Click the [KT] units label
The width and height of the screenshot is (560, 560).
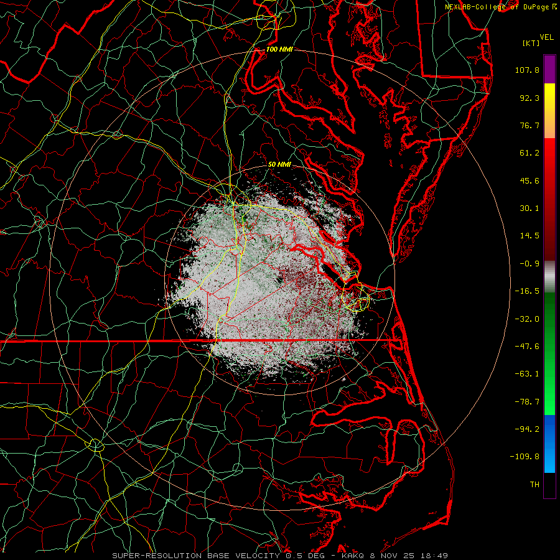coord(531,43)
